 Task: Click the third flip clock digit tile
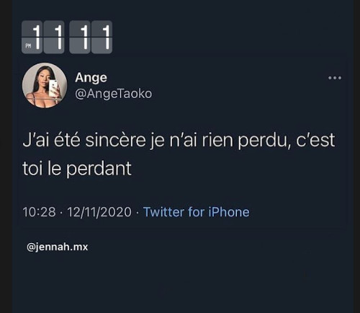80,37
